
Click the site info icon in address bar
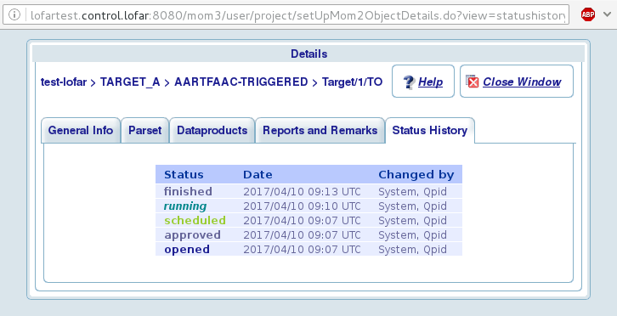click(x=14, y=15)
